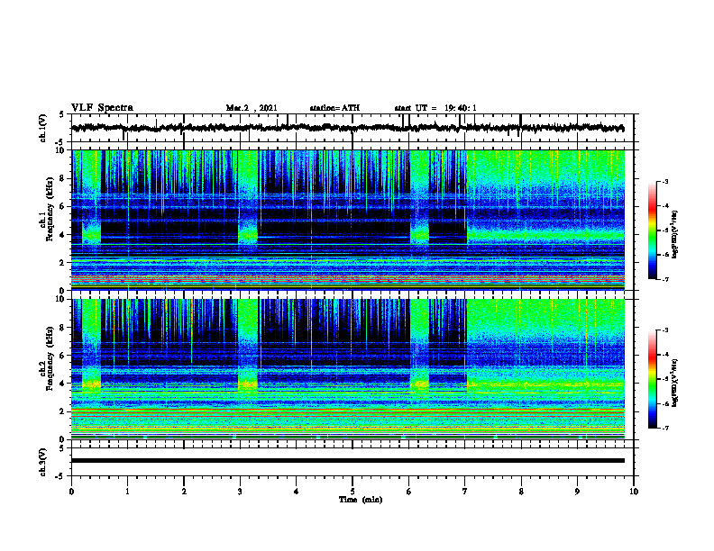
Task: Click time axis tick label "10"
Action: [634, 492]
